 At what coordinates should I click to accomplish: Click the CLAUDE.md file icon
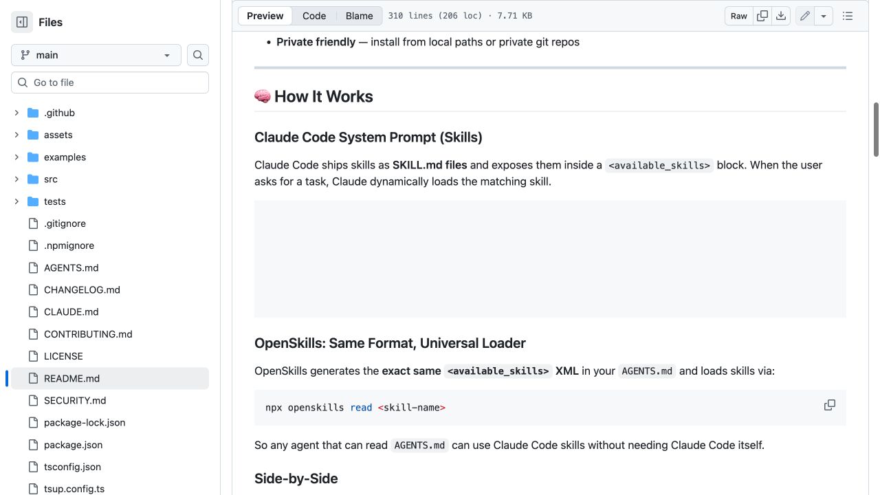click(33, 311)
